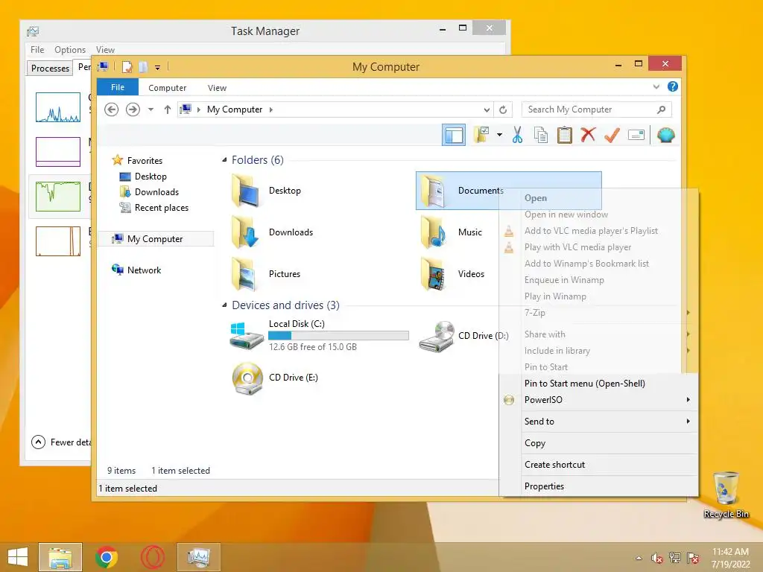Screen dimensions: 763x572
Task: Click the Cut scissors icon in toolbar
Action: 517,136
